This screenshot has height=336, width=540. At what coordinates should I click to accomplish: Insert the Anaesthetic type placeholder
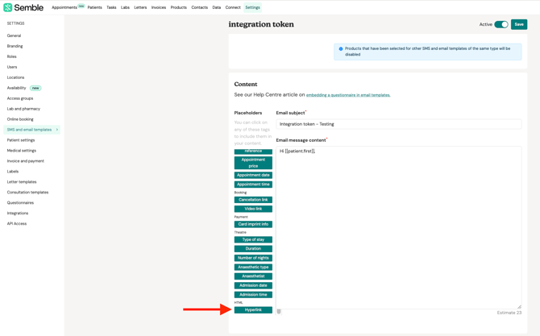coord(253,268)
